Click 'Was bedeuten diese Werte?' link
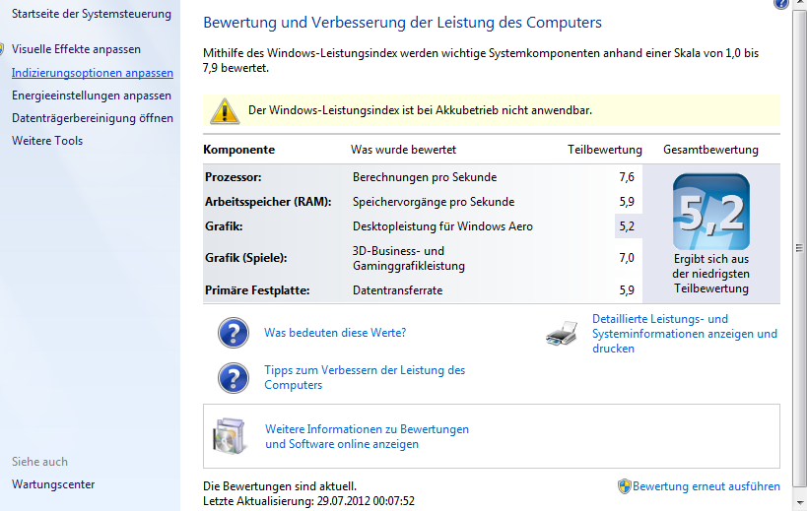807x511 pixels. (x=335, y=333)
